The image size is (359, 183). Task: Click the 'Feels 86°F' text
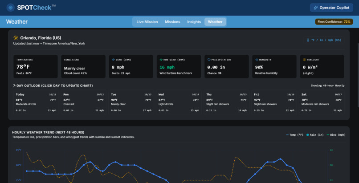tap(24, 73)
